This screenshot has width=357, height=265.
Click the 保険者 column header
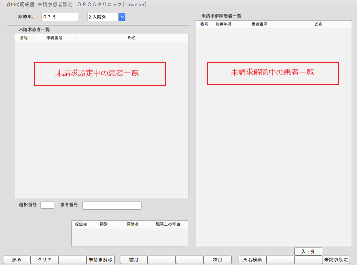pyautogui.click(x=132, y=224)
